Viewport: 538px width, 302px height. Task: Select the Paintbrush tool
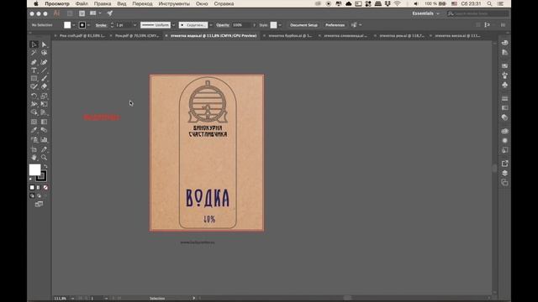coord(44,79)
